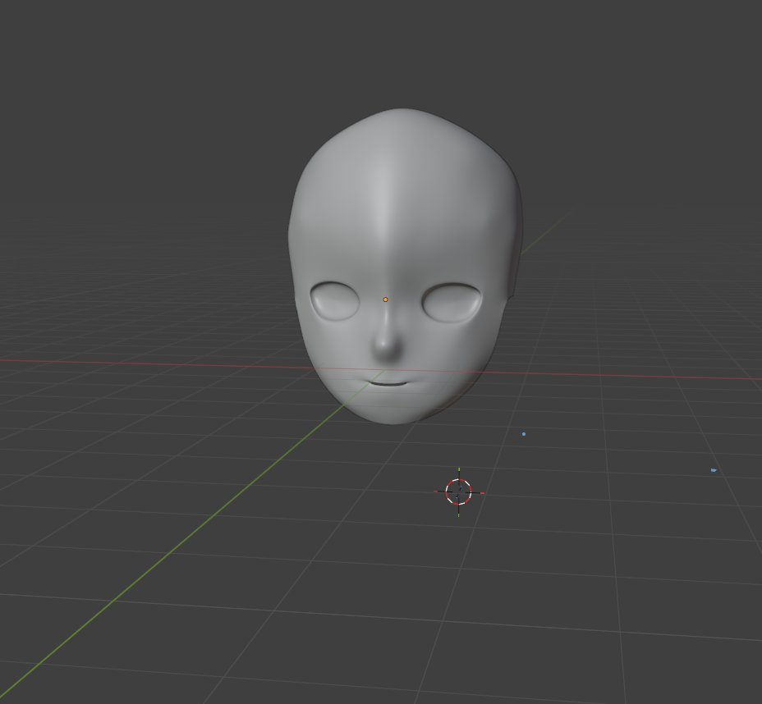Screen dimensions: 762x704
Task: Click the mouth line on the head
Action: pos(388,383)
